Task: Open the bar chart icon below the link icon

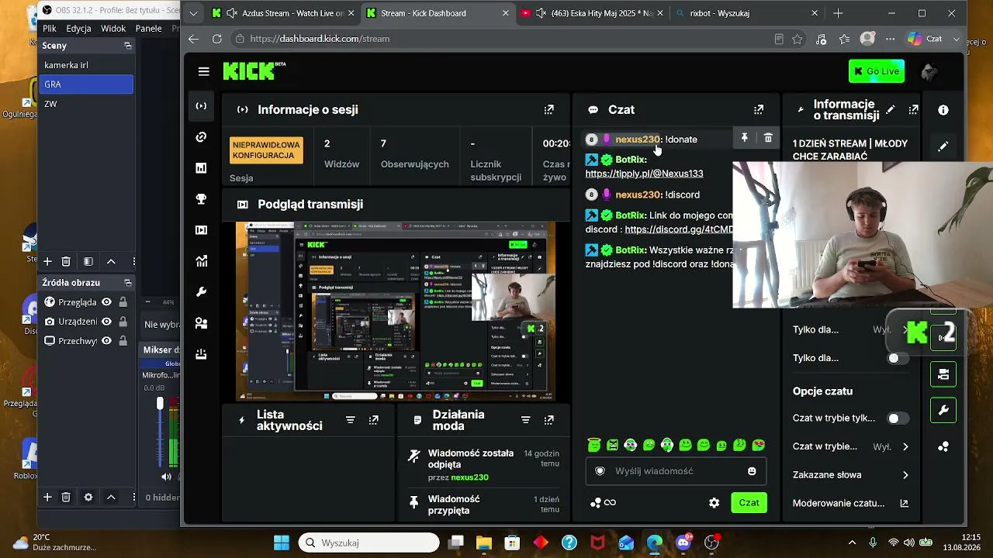Action: (x=202, y=168)
